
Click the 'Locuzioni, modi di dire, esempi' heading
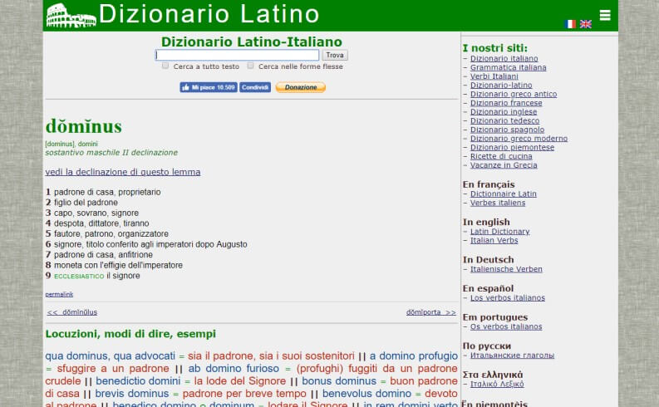tap(130, 334)
